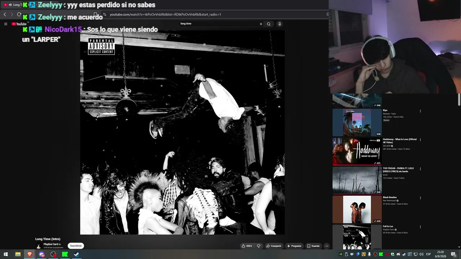This screenshot has height=259, width=461.
Task: Click the DECADR channel name
Action: point(386,146)
